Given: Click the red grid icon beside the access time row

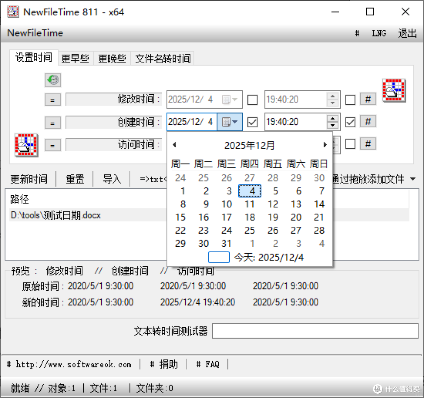Looking at the screenshot, I should pyautogui.click(x=26, y=145).
